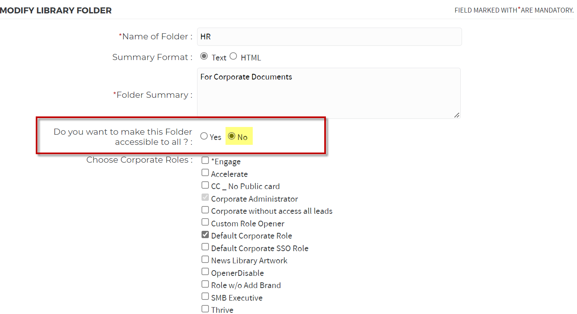Check the *Engage role checkbox
The width and height of the screenshot is (577, 314).
205,161
